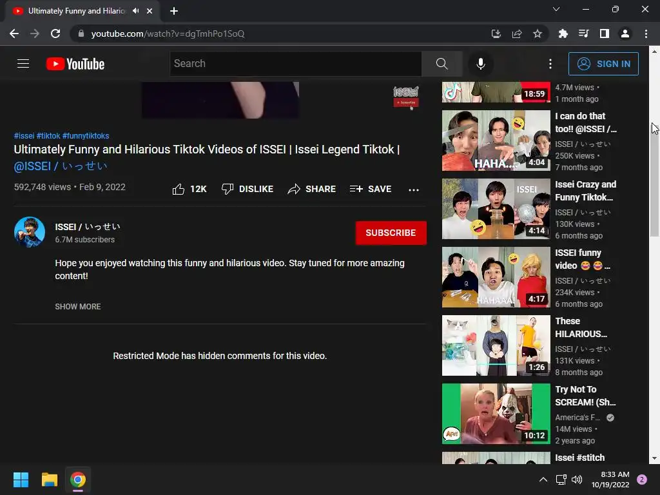Open the YouTube hamburger guide menu
The width and height of the screenshot is (660, 495).
pos(23,64)
